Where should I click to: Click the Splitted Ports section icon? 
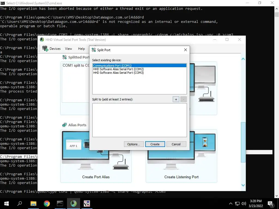[64, 57]
